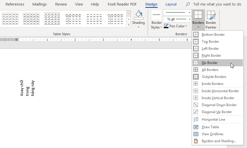The image size is (247, 148).
Task: Click the Tell me what you want search box
Action: (x=217, y=4)
